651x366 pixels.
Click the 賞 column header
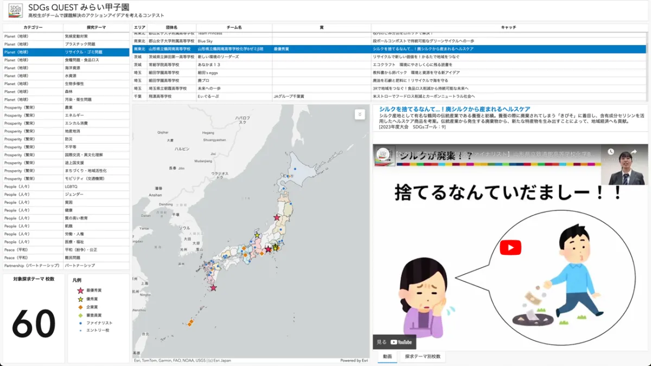click(321, 27)
